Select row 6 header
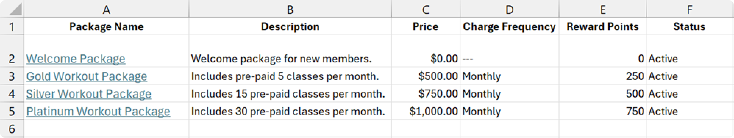Viewport: 734px width, 138px height. coord(12,129)
